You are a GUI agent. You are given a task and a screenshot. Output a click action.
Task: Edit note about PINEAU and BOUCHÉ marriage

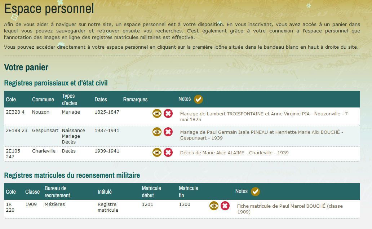(x=261, y=135)
